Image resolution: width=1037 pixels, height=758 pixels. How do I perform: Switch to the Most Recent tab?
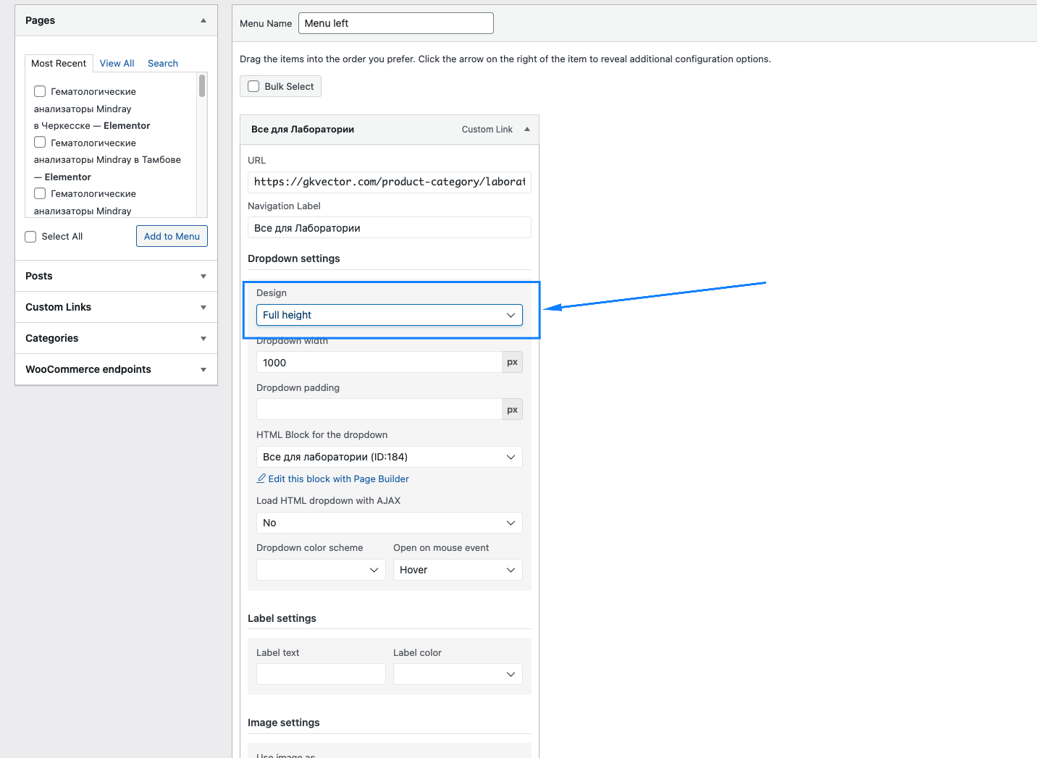pos(59,64)
